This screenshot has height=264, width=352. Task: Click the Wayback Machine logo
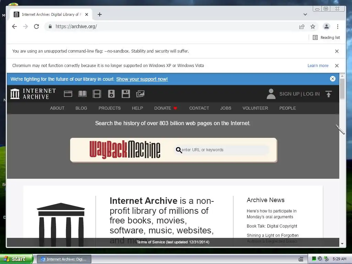coord(125,150)
